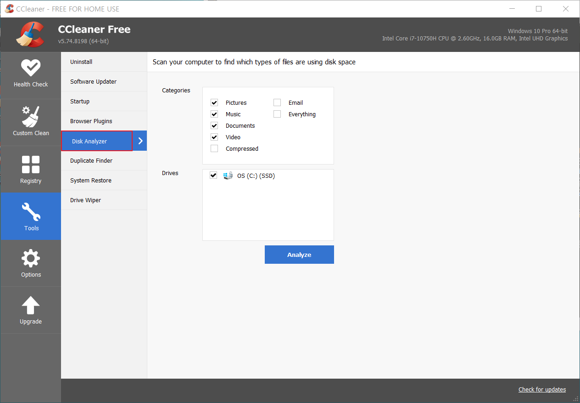Click the title bar CCleaner icon
The height and width of the screenshot is (403, 580).
point(9,9)
